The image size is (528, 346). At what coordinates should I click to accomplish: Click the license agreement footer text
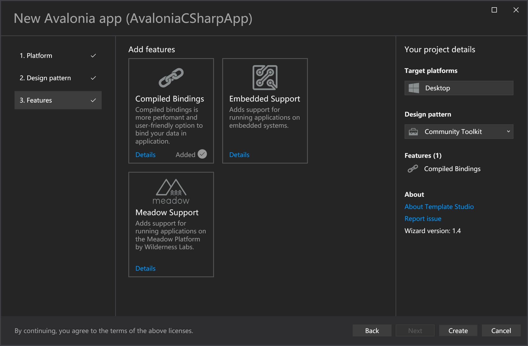coord(104,331)
